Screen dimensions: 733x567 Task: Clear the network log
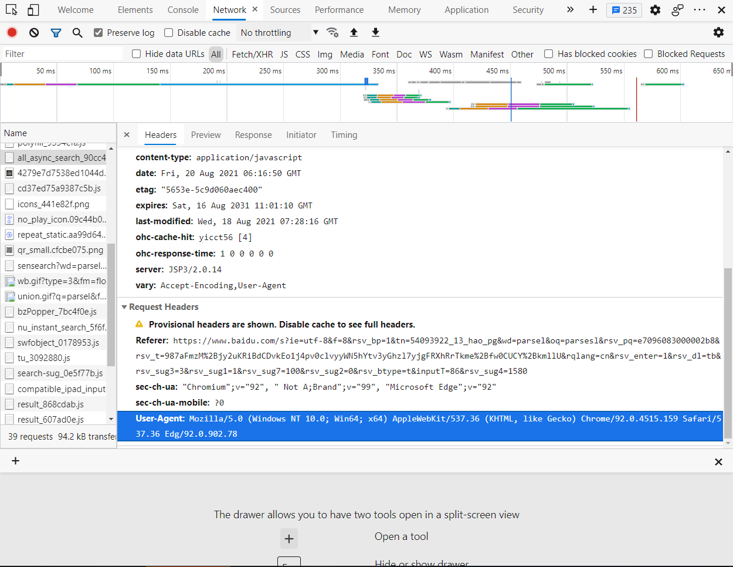pyautogui.click(x=34, y=33)
